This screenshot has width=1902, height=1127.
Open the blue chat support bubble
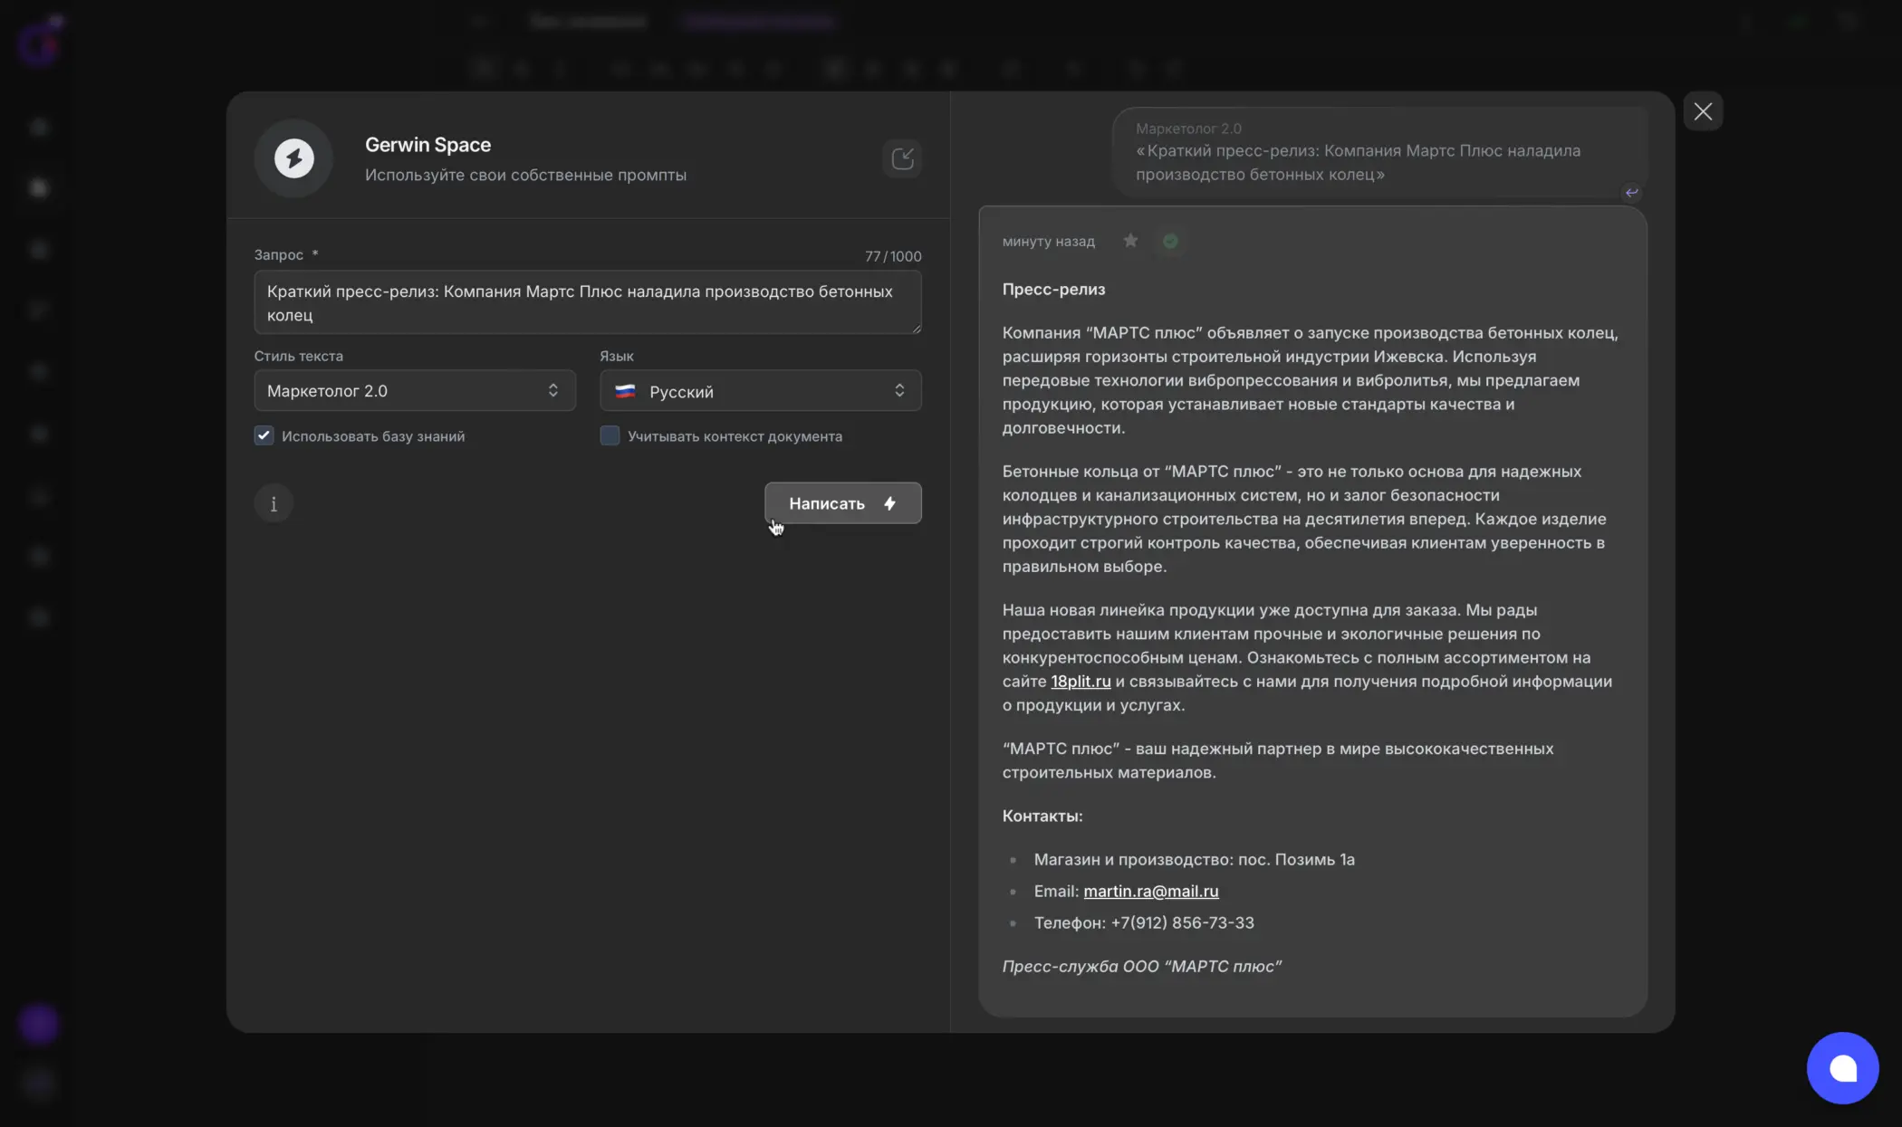[x=1842, y=1068]
